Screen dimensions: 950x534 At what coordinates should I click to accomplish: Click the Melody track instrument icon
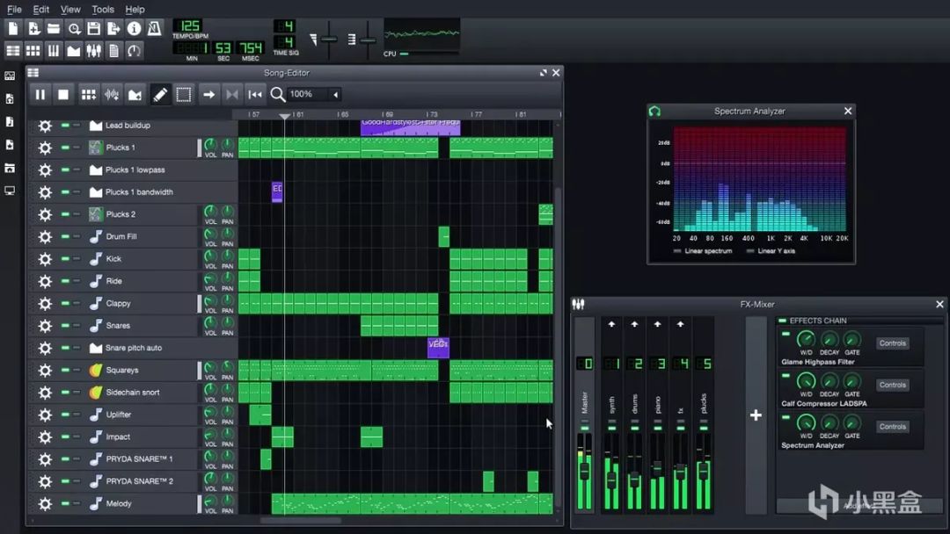(96, 504)
